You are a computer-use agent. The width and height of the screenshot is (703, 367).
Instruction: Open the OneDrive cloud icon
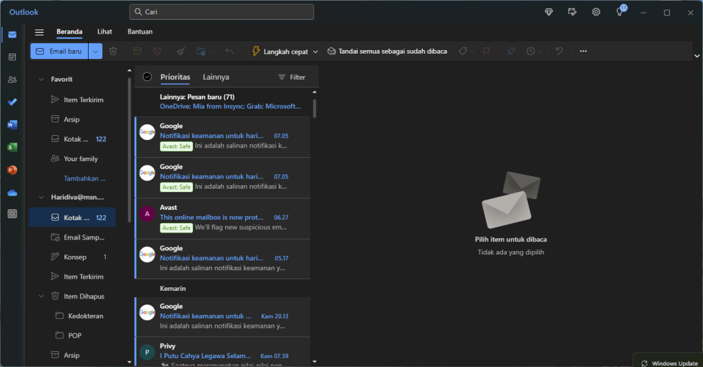click(x=12, y=193)
